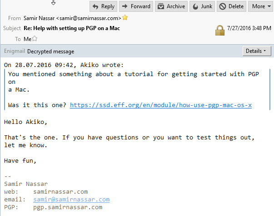Click the Forward button label

coord(140,6)
